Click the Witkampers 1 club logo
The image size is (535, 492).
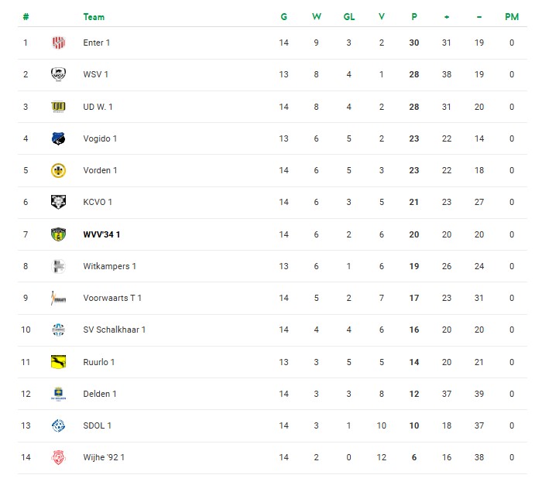[58, 266]
